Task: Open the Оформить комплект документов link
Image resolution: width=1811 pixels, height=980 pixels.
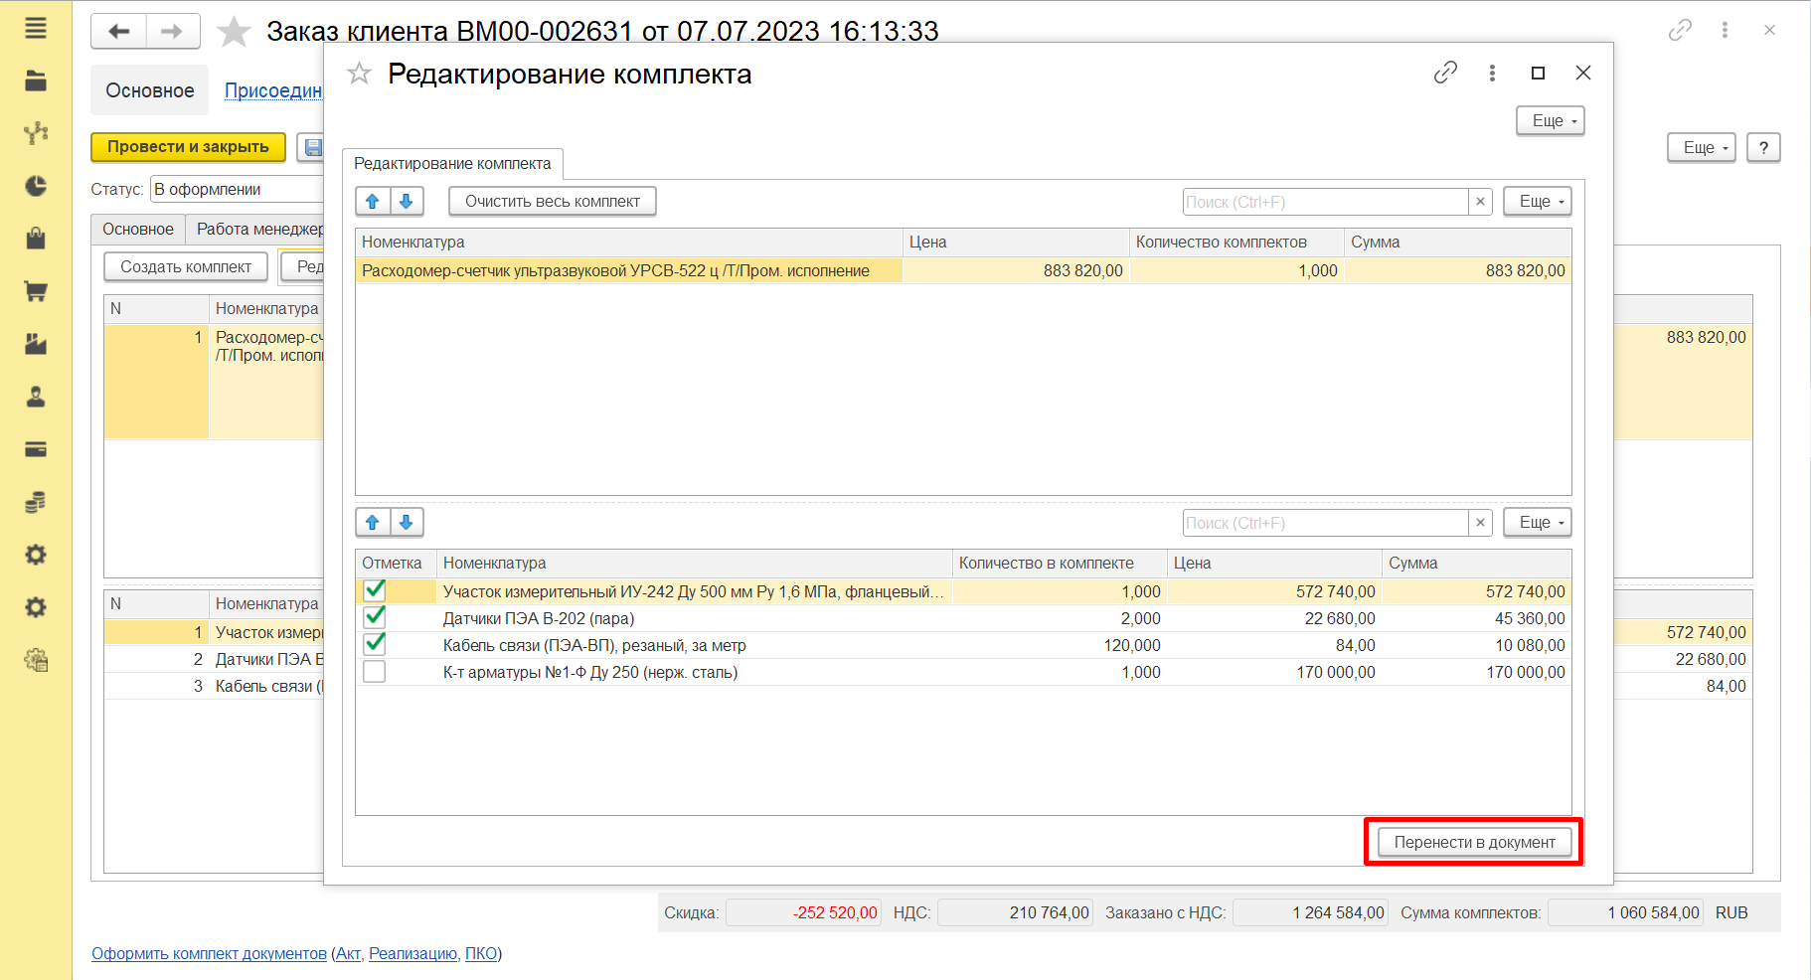Action: pyautogui.click(x=209, y=954)
